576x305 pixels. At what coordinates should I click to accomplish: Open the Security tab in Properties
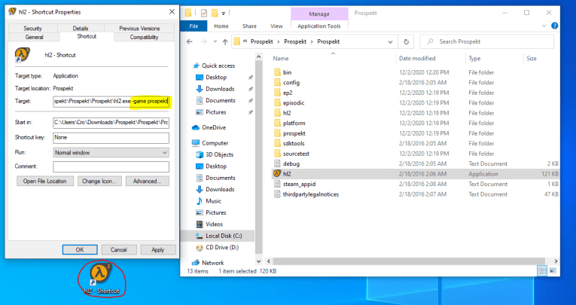32,29
